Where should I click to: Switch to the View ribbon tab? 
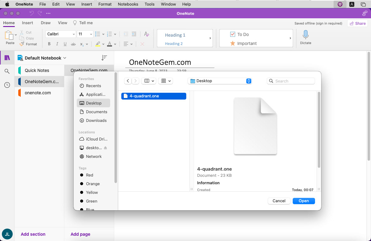[x=63, y=23]
